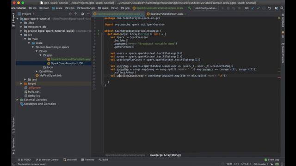Click the Debug bug icon in toolbar
This screenshot has width=296, height=166.
pos(228,8)
